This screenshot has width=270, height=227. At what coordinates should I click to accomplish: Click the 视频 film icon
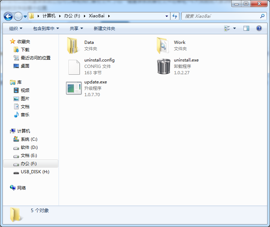click(16, 90)
